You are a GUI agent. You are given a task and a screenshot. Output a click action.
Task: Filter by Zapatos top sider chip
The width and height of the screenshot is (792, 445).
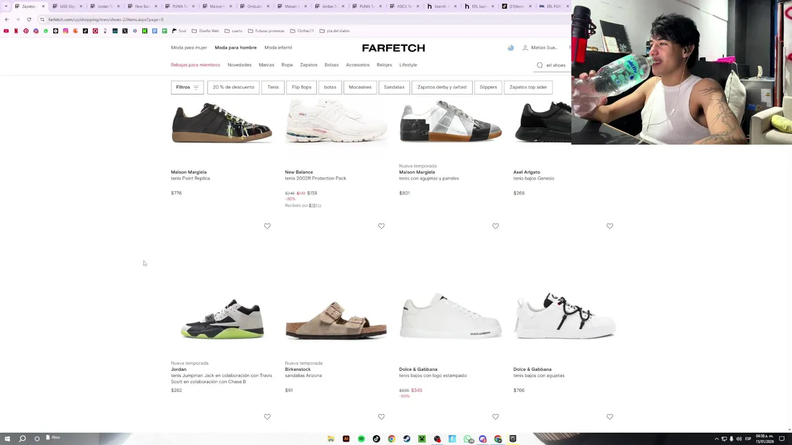coord(528,87)
